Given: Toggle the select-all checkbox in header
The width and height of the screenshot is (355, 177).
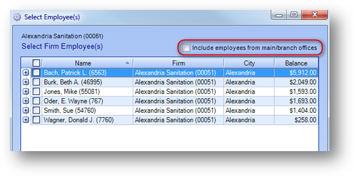Looking at the screenshot, I should tap(36, 63).
